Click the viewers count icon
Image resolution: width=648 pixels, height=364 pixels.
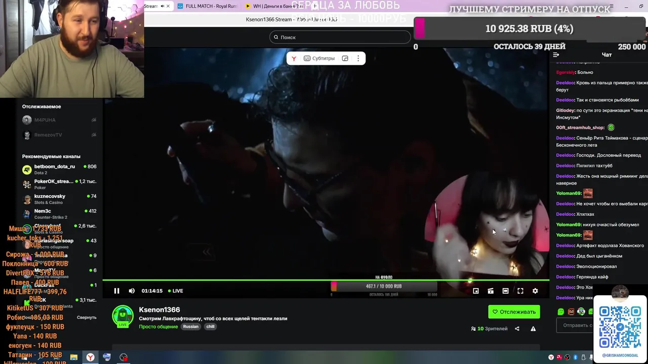[473, 329]
